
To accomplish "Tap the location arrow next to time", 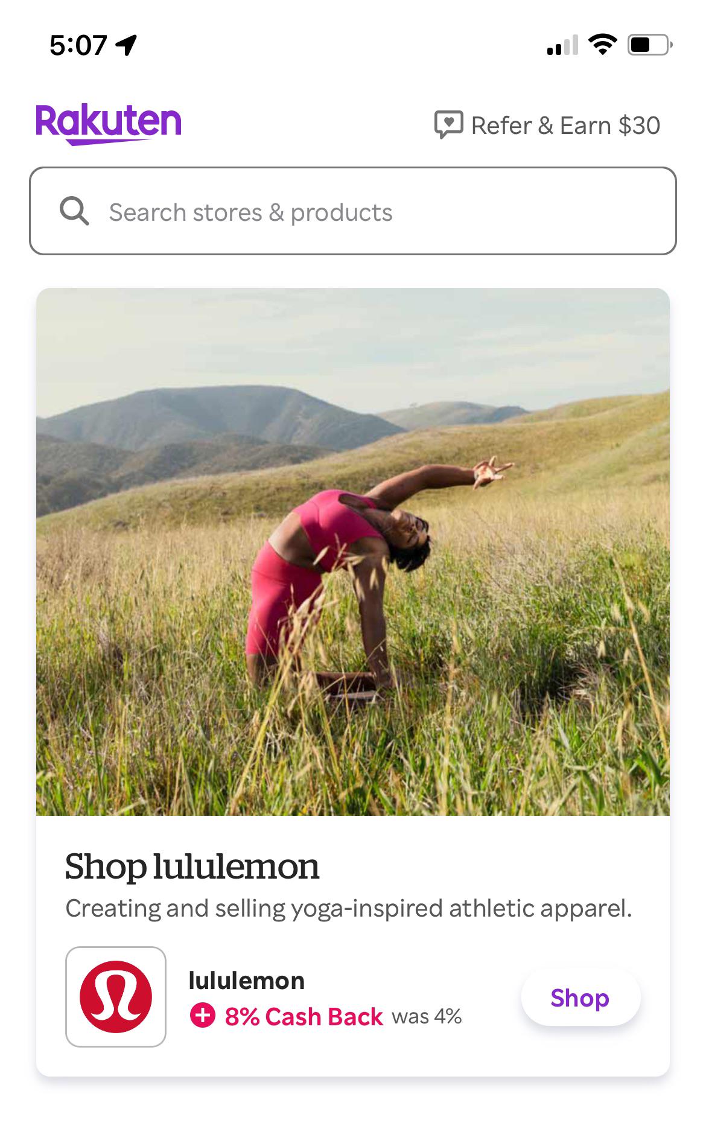I will click(127, 45).
